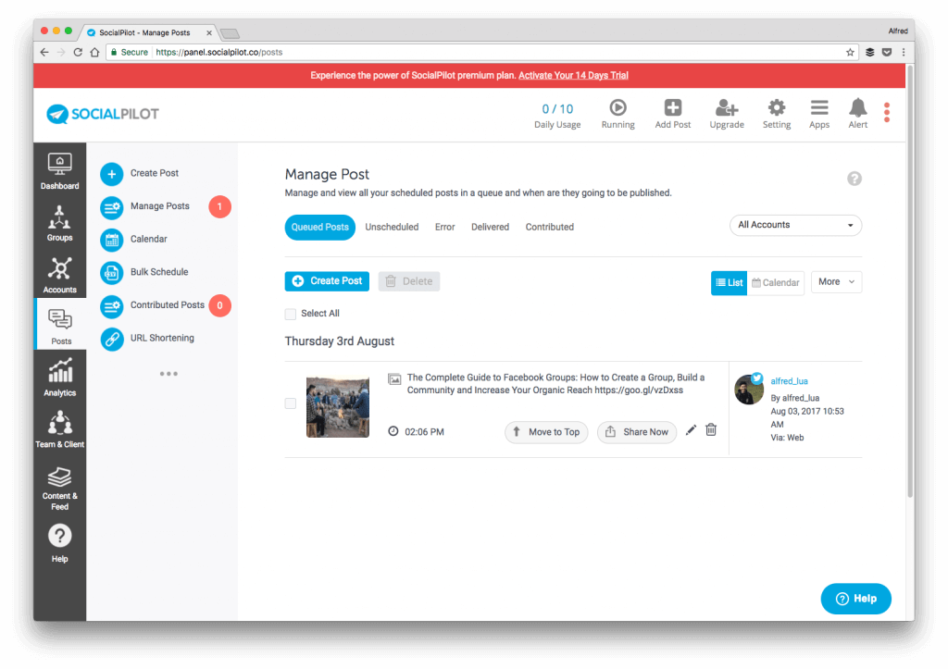Open Bulk Schedule in submenu
948x669 pixels.
(144, 273)
